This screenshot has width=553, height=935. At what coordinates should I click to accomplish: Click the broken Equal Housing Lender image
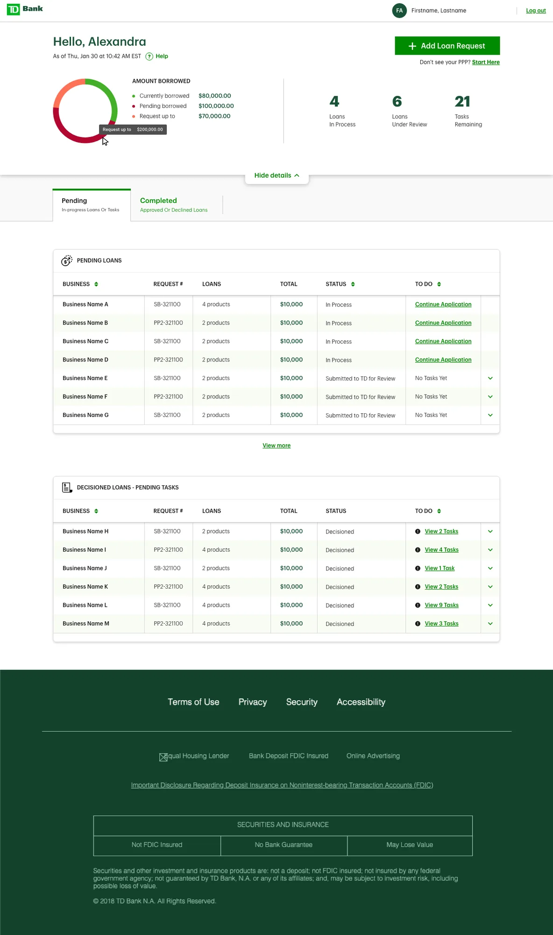163,757
